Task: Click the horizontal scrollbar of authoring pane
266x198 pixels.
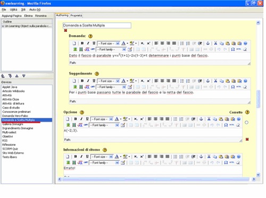Action: (x=156, y=179)
